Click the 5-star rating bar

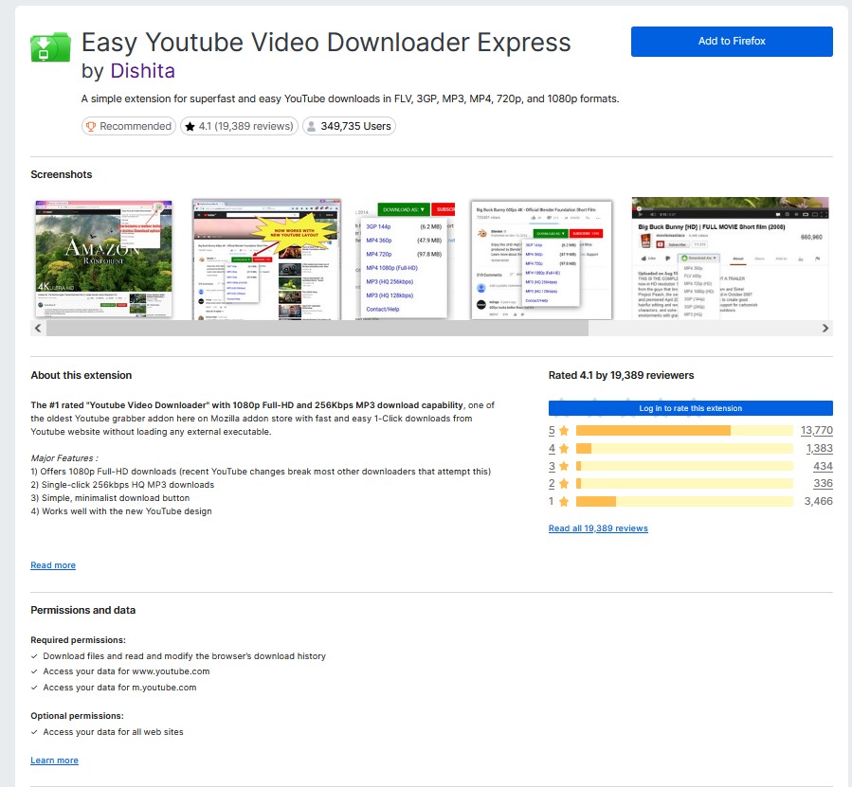(684, 431)
